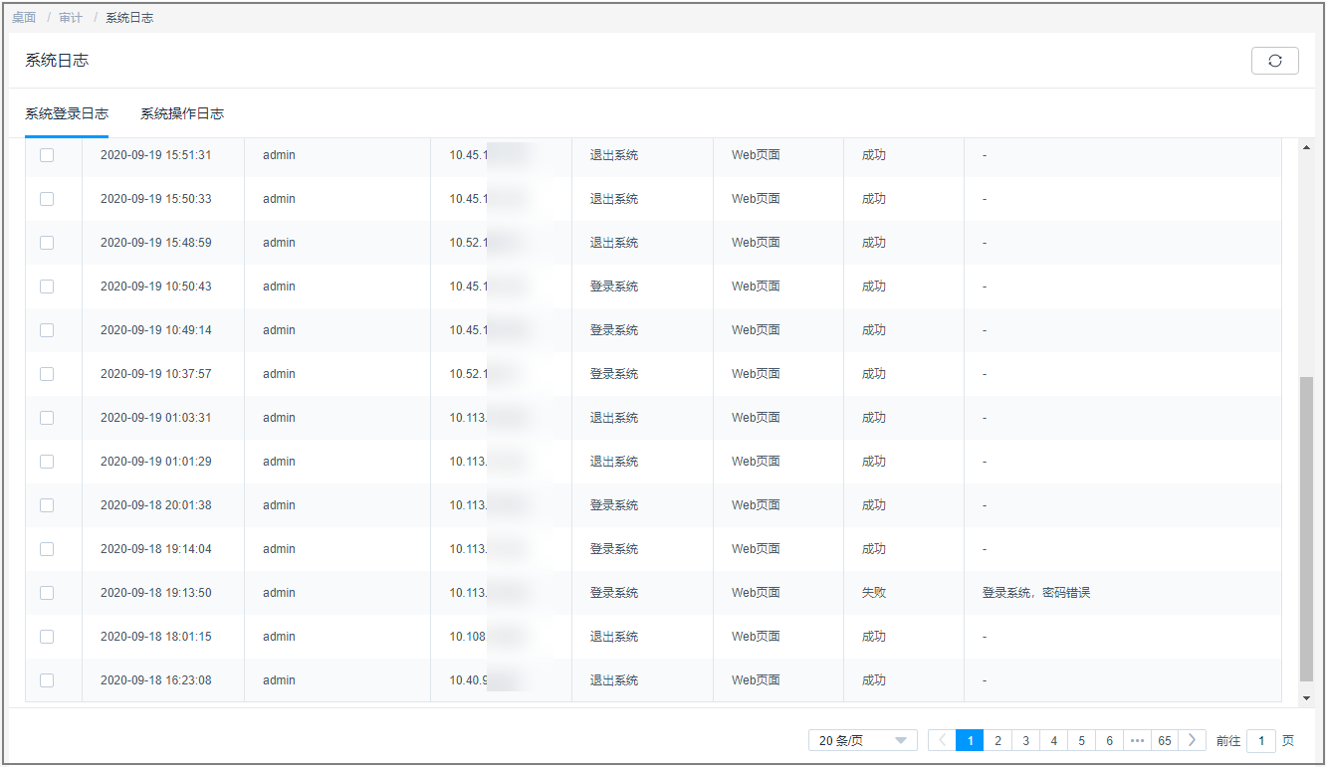Check the 2020-09-18 20:01:38 row
The width and height of the screenshot is (1326, 767).
tap(47, 505)
